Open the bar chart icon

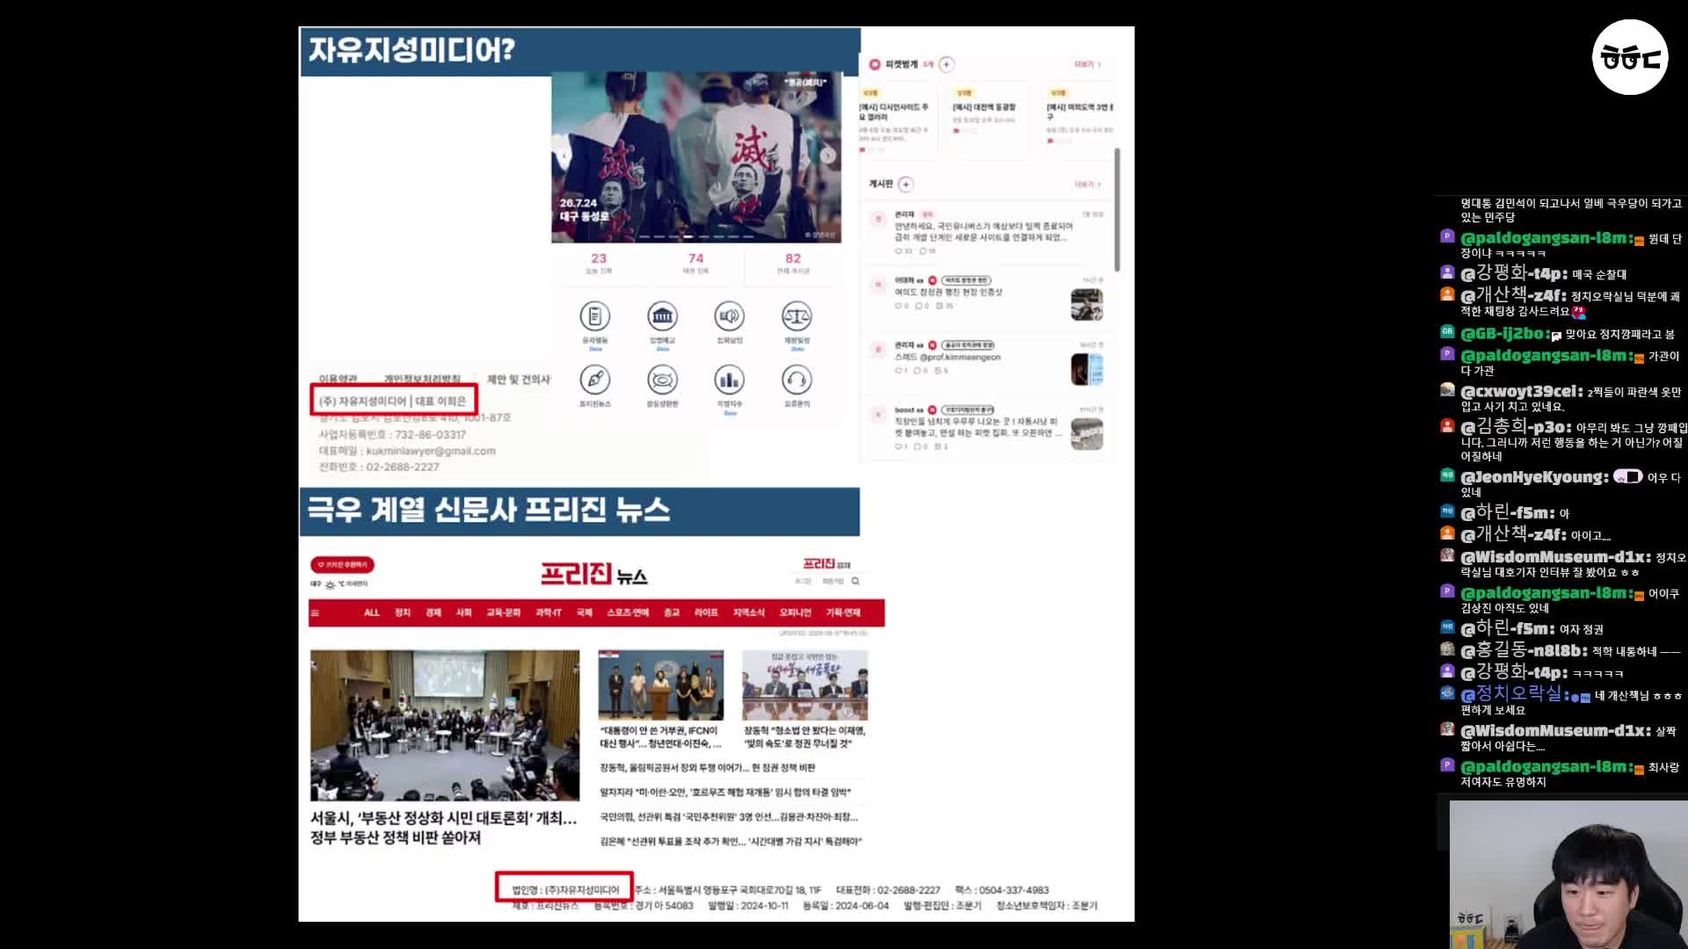click(730, 380)
